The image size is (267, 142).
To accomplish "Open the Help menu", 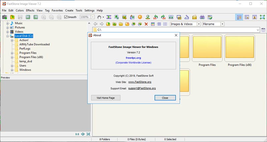I will click(99, 10).
